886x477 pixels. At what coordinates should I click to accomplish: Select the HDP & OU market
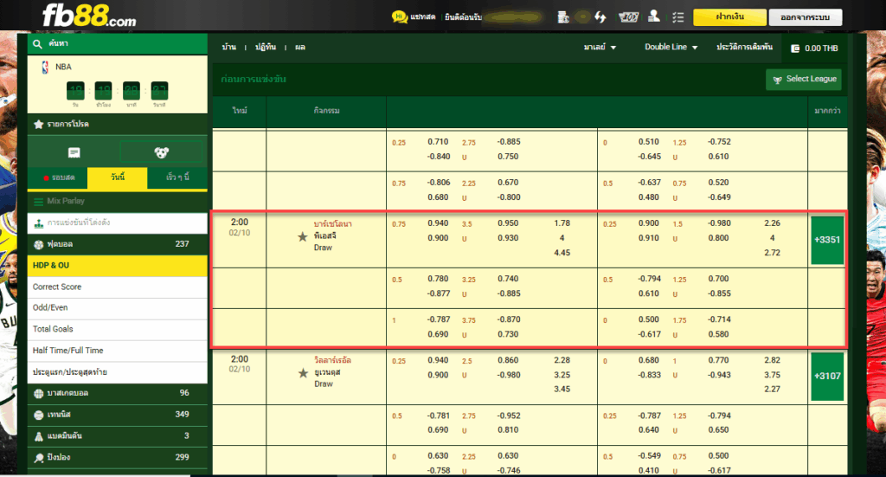118,266
